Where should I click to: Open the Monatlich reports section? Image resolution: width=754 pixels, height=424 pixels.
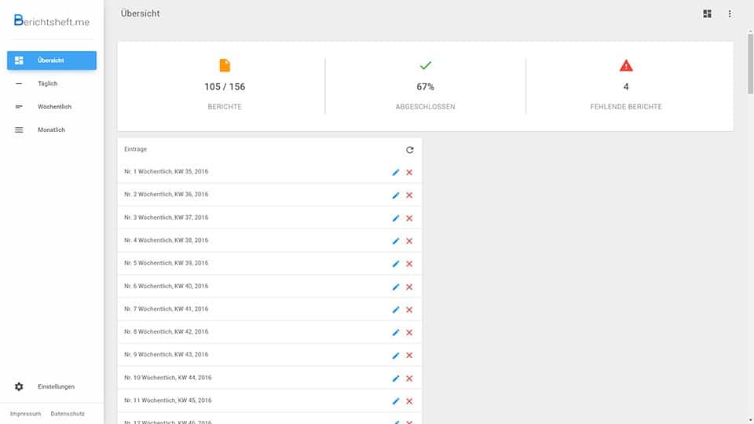pos(52,130)
